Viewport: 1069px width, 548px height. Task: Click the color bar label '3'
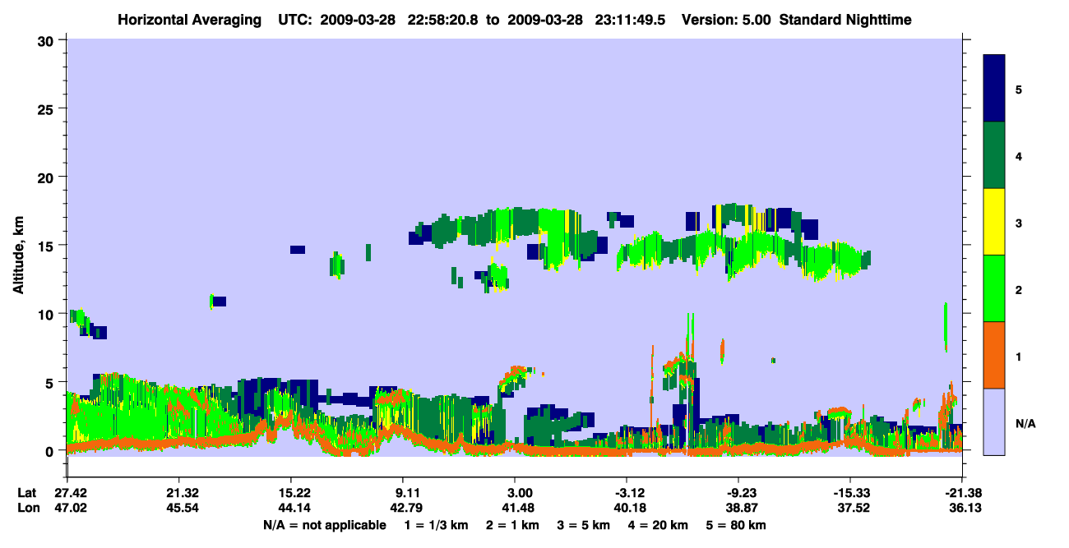point(1018,223)
